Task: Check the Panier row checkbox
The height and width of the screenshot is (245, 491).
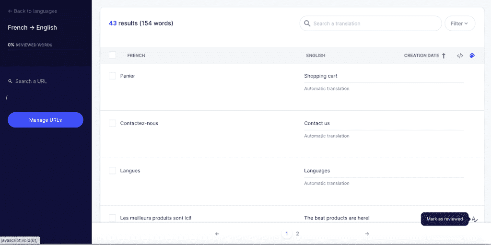Action: pyautogui.click(x=112, y=76)
